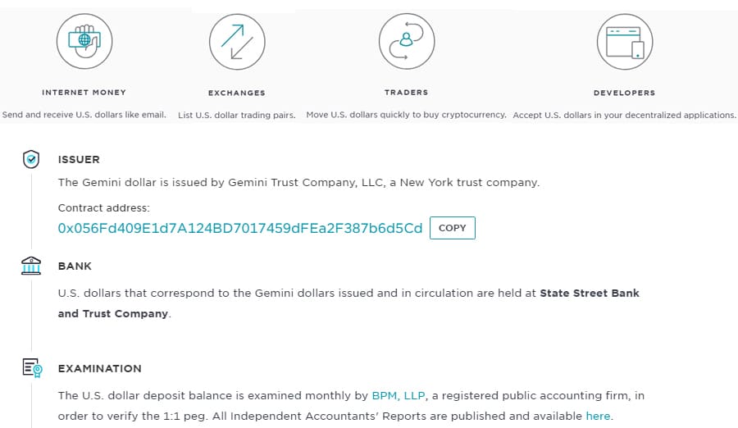Click the Exchanges arrows icon
738x428 pixels.
coord(237,41)
